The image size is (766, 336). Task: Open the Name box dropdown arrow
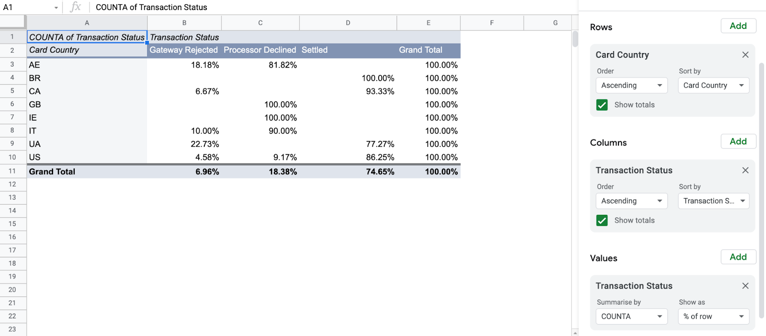(56, 8)
